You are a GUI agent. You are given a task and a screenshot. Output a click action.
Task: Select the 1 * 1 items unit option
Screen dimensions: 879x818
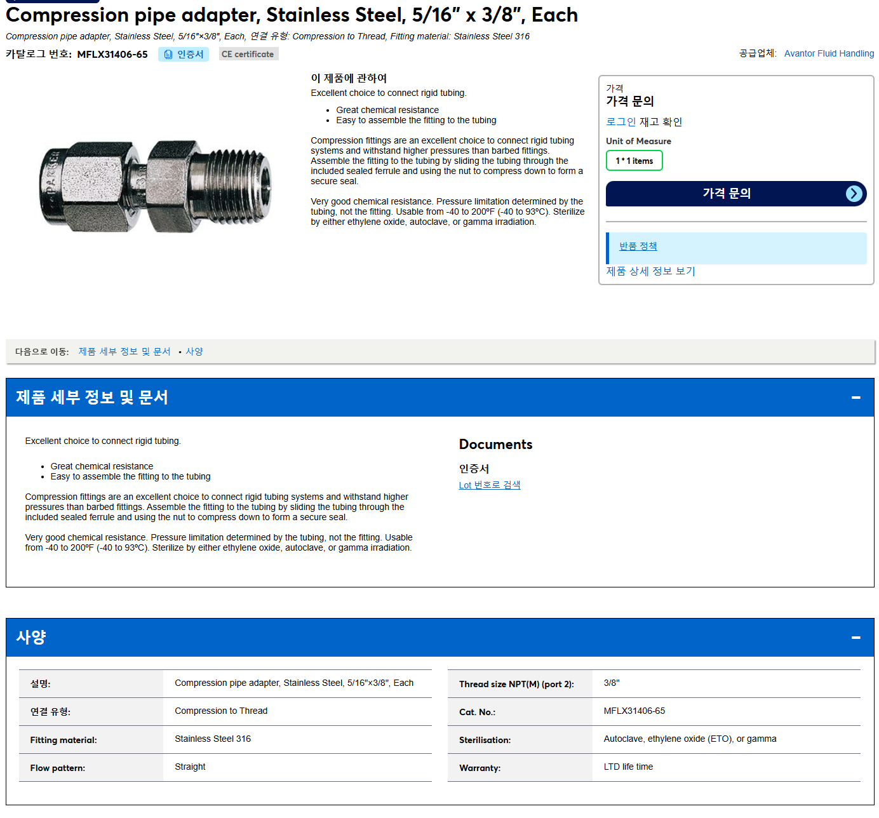[x=634, y=161]
